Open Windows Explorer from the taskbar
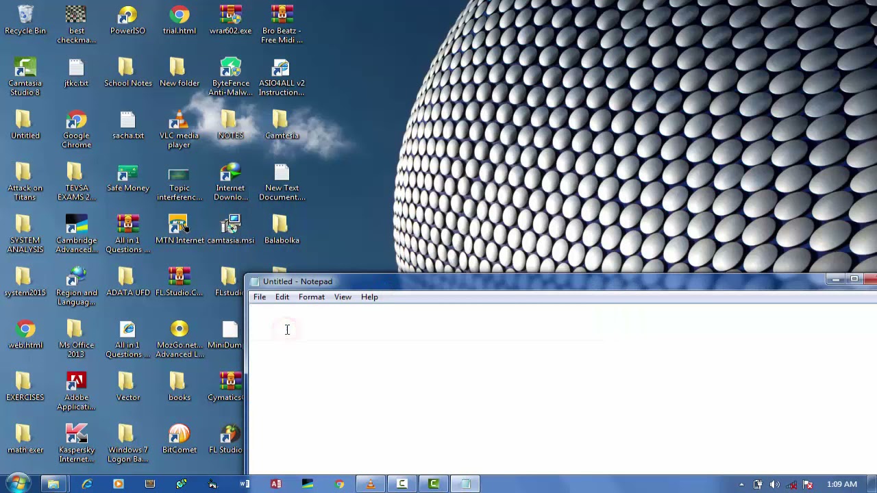This screenshot has width=877, height=493. (53, 484)
